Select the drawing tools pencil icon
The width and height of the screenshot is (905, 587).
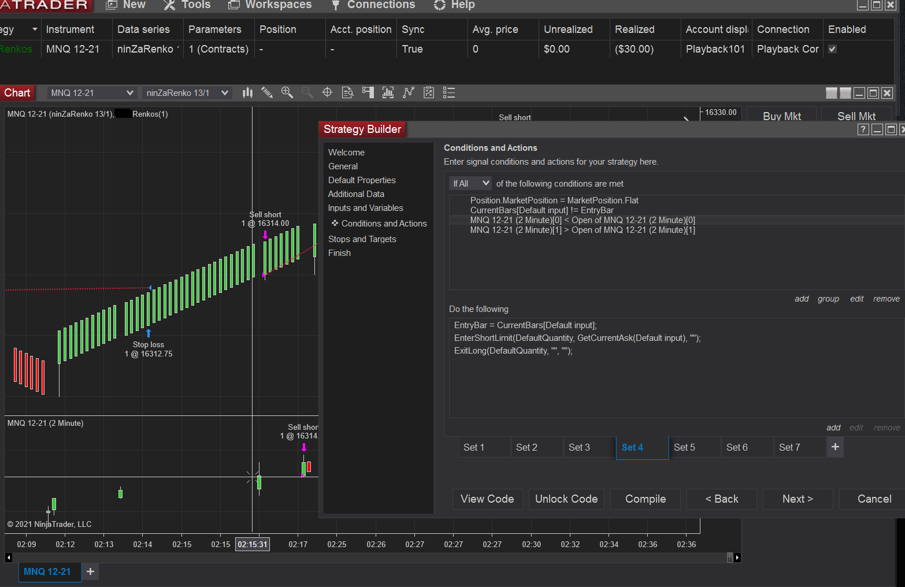point(267,92)
